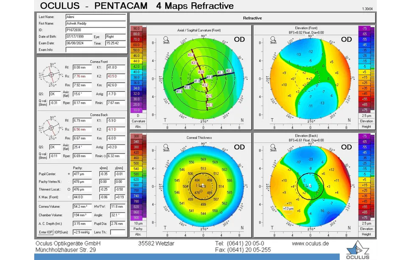Pick the 300 swatch on the thickness scale

[136, 136]
